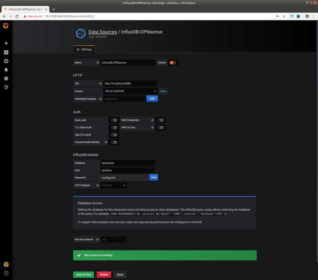The width and height of the screenshot is (318, 280).
Task: Click the saved password key icon
Action: 277,16
